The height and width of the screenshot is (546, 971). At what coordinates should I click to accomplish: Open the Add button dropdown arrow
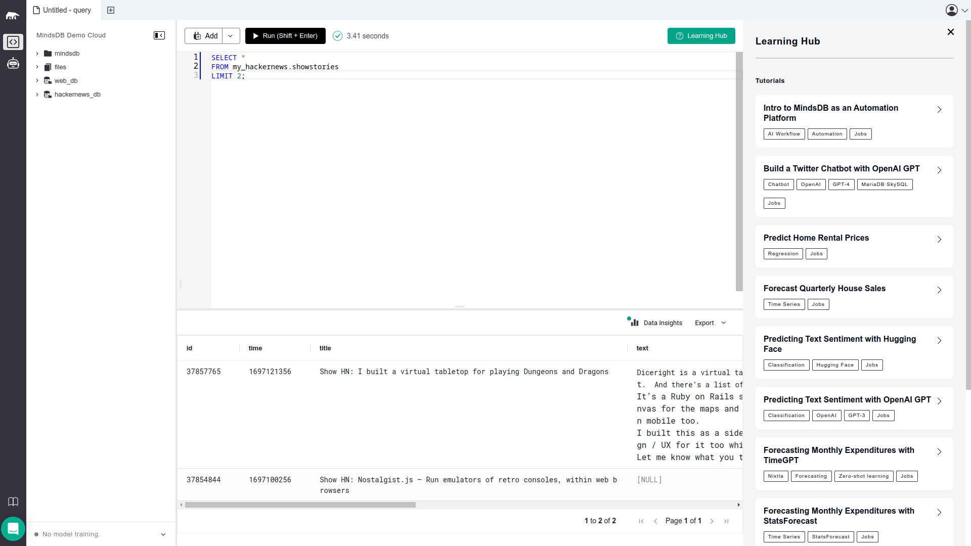click(231, 36)
